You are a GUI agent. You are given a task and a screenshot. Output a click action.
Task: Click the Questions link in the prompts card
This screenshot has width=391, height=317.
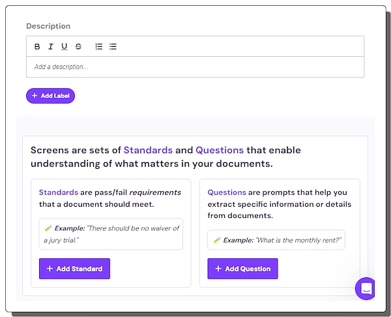[x=227, y=192]
